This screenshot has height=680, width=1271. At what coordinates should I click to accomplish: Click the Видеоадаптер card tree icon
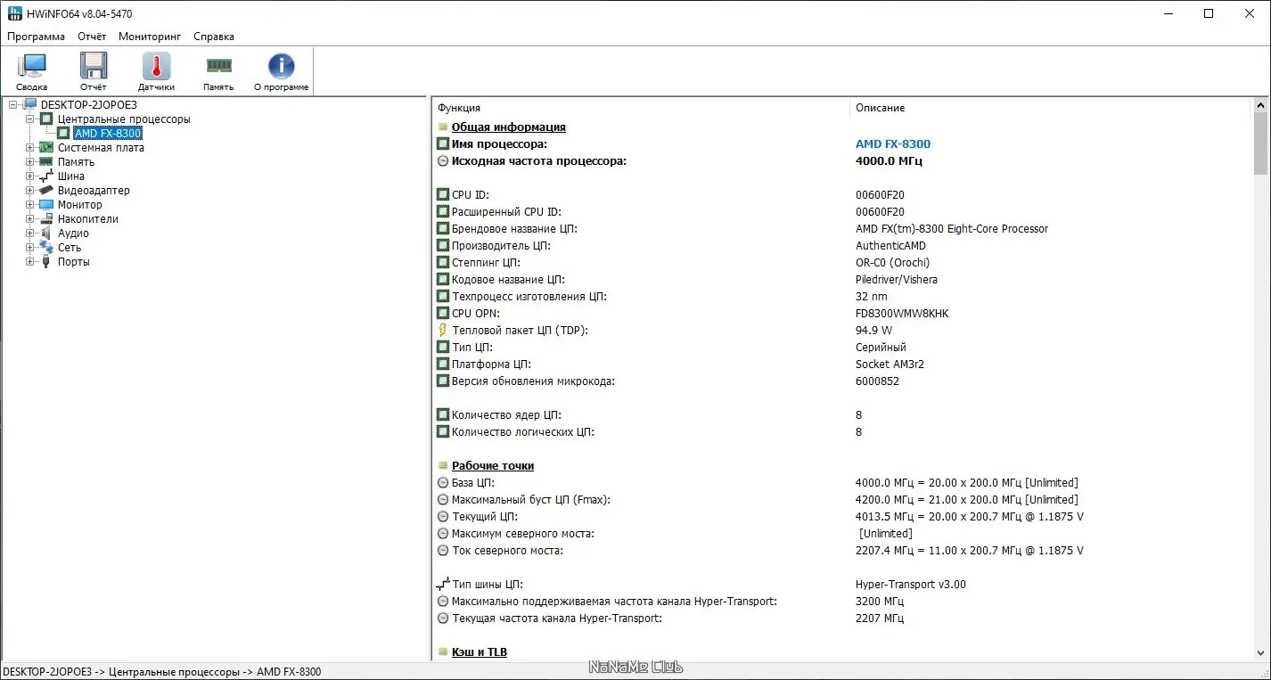46,191
